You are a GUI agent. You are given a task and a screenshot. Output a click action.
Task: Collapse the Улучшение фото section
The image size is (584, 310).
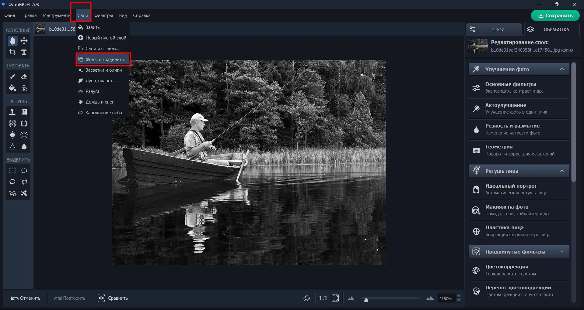[x=562, y=69]
